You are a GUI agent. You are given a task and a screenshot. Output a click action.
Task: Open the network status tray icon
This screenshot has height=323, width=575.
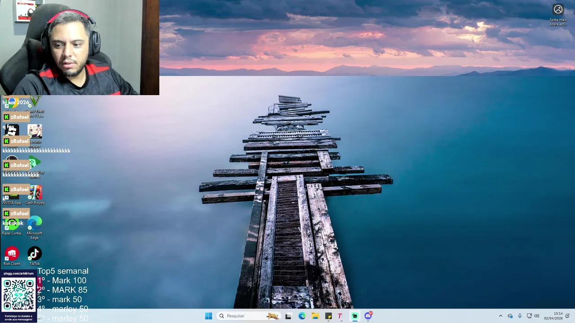[529, 316]
